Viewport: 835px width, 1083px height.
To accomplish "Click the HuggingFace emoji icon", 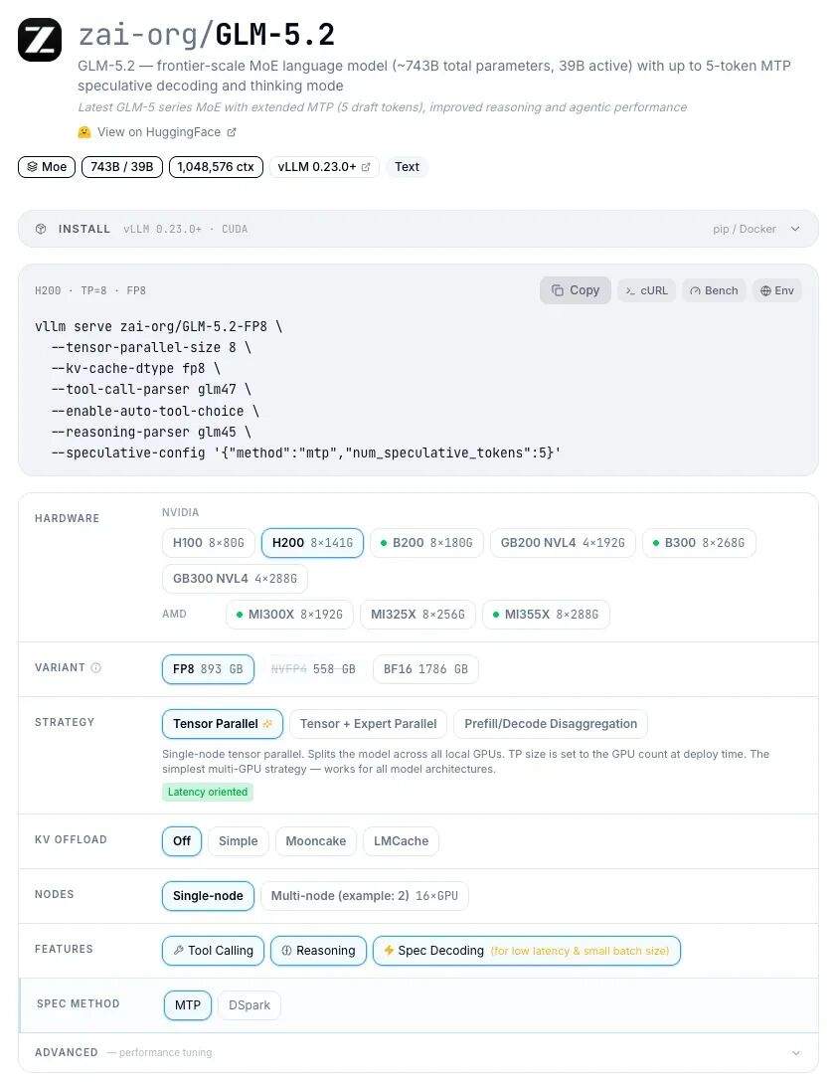I will 84,132.
